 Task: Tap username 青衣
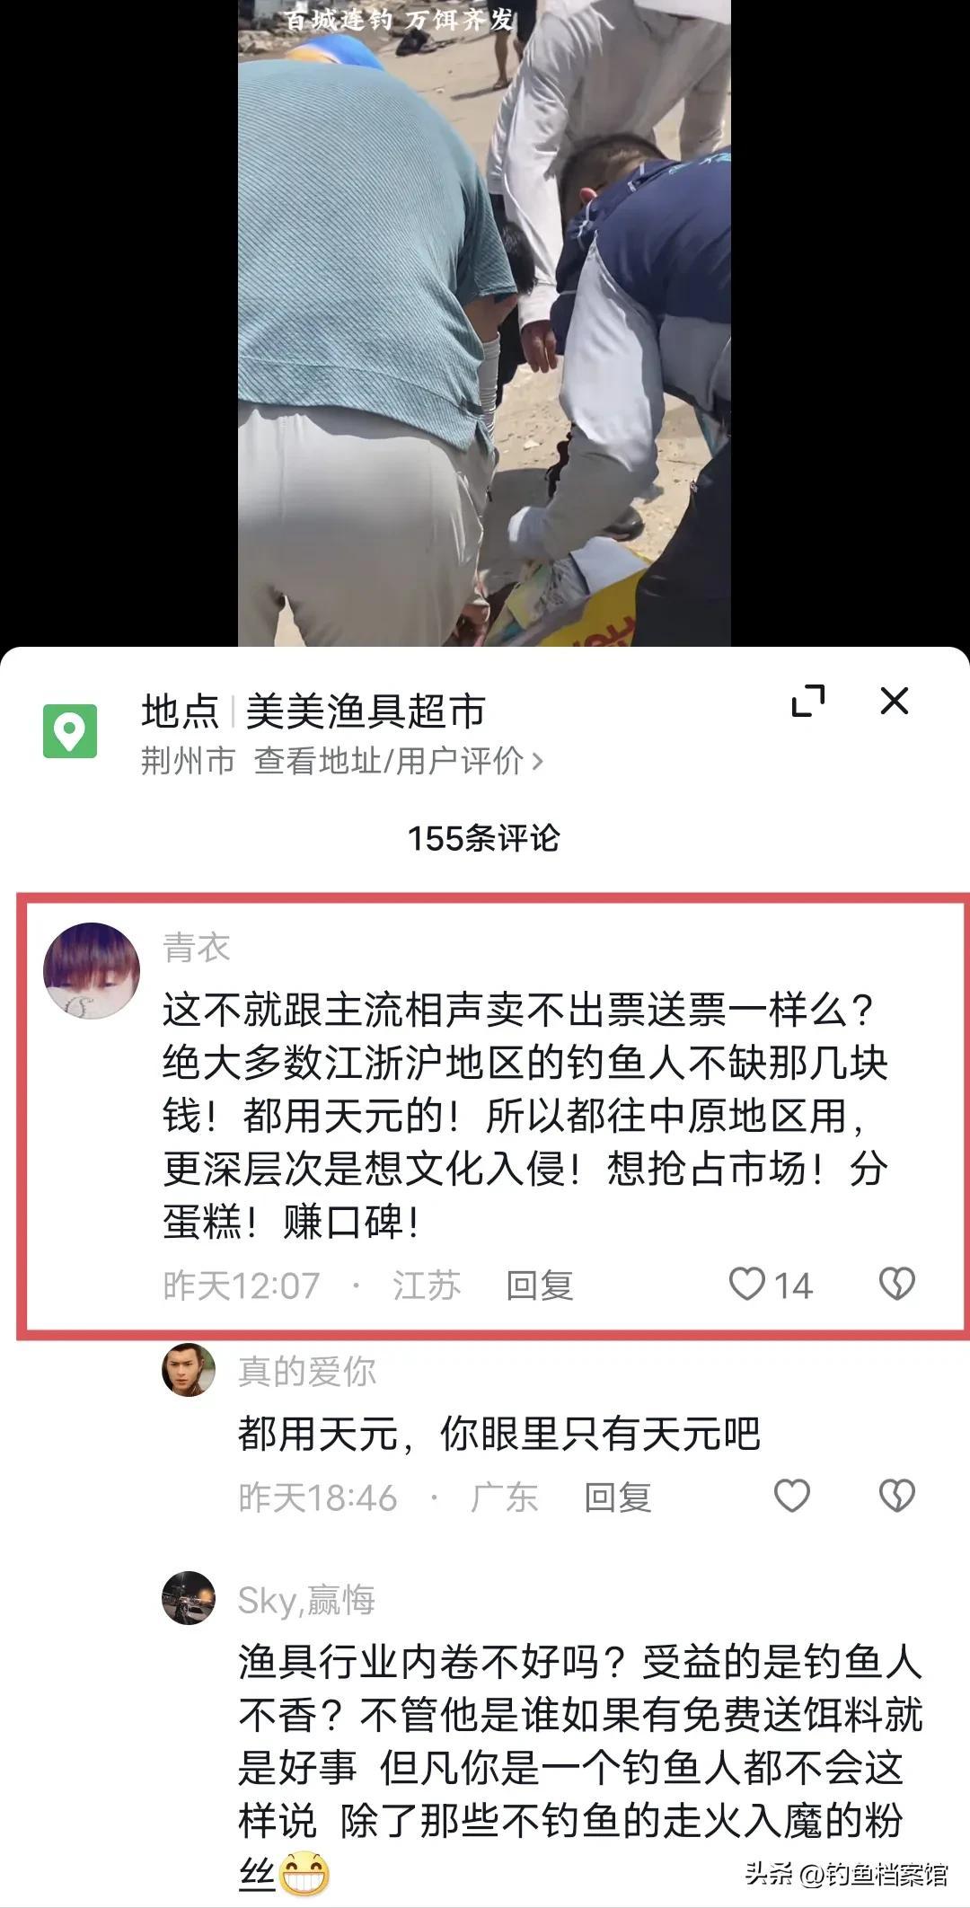pyautogui.click(x=197, y=947)
